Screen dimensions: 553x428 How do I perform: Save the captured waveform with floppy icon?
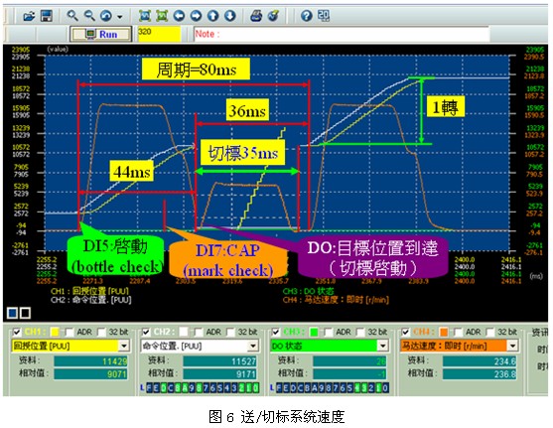[47, 16]
